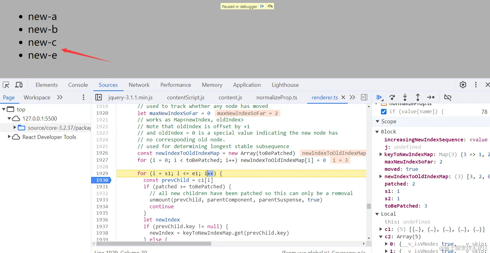
Task: Show more open file tabs chevron
Action: tap(352, 97)
